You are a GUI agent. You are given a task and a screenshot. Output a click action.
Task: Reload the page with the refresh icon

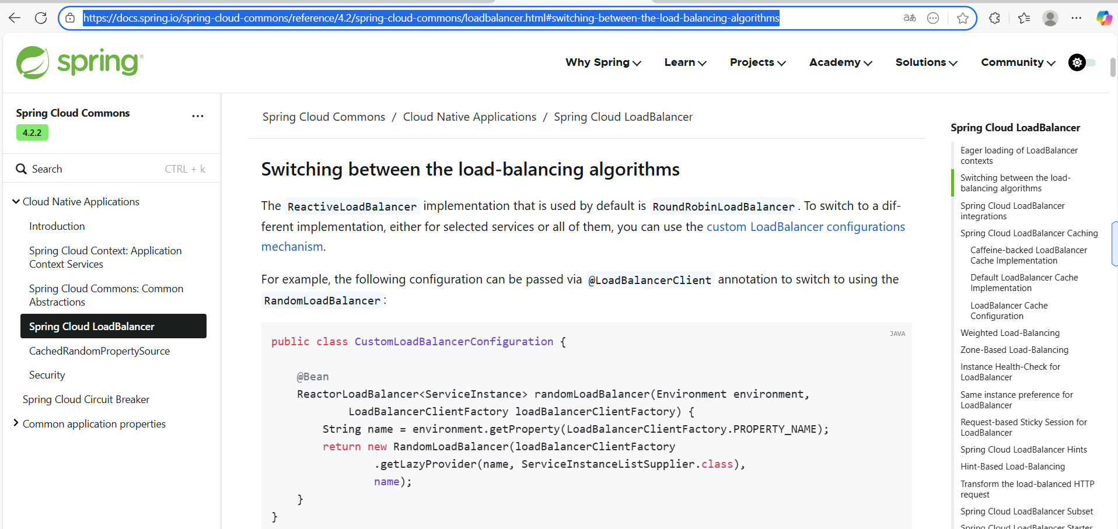coord(41,18)
